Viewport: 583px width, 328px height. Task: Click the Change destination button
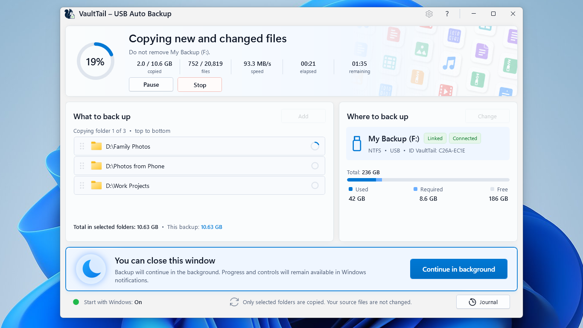(x=487, y=116)
